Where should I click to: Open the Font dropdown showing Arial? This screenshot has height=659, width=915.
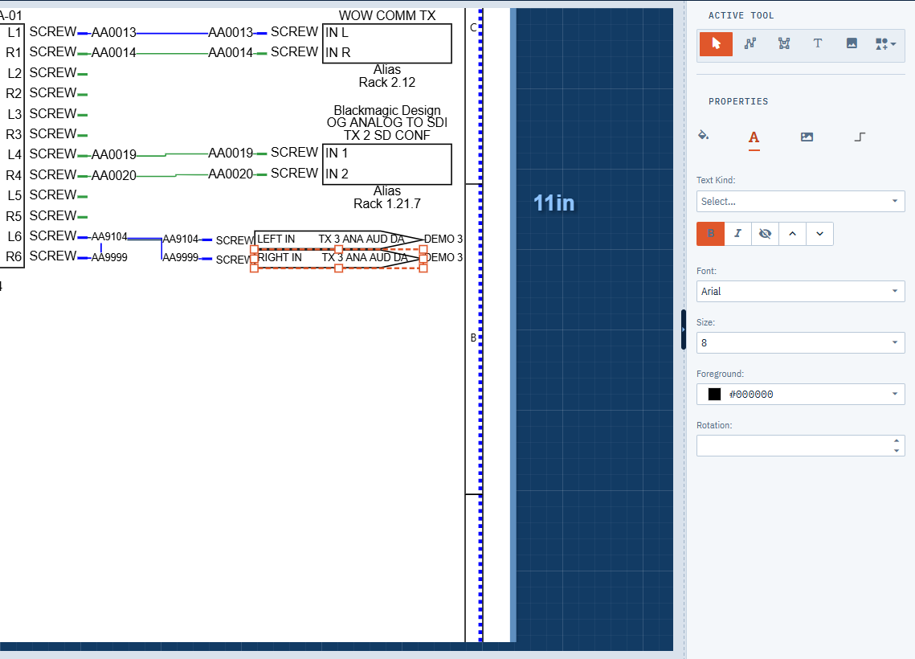click(x=800, y=291)
